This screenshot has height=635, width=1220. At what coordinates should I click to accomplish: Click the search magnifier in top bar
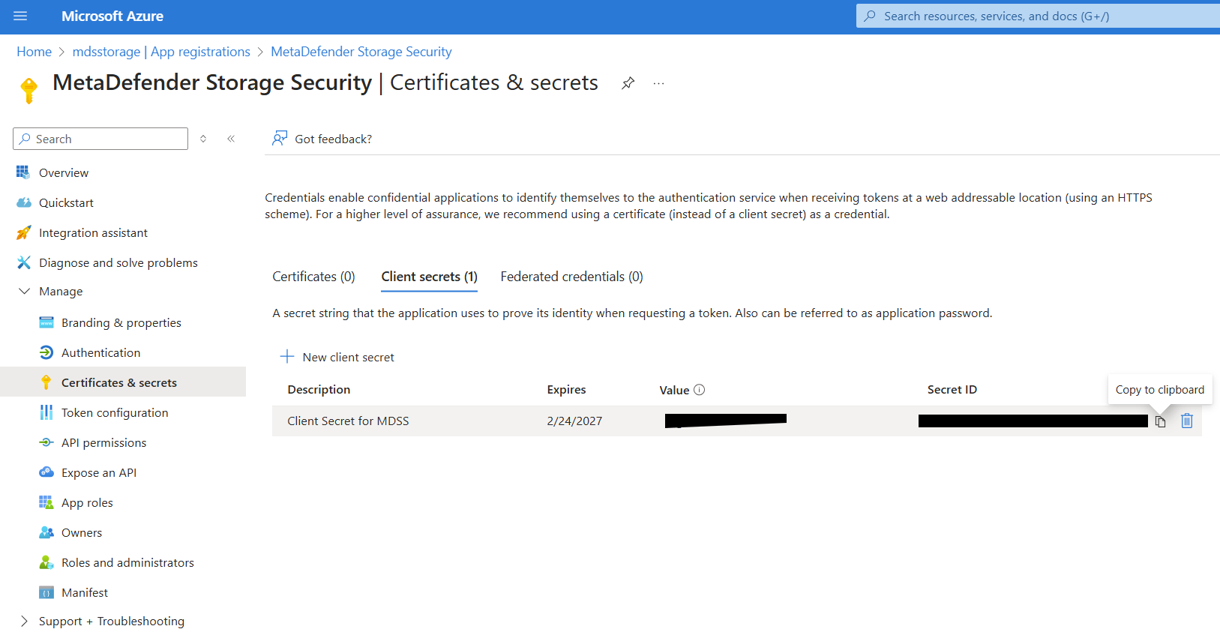point(870,16)
